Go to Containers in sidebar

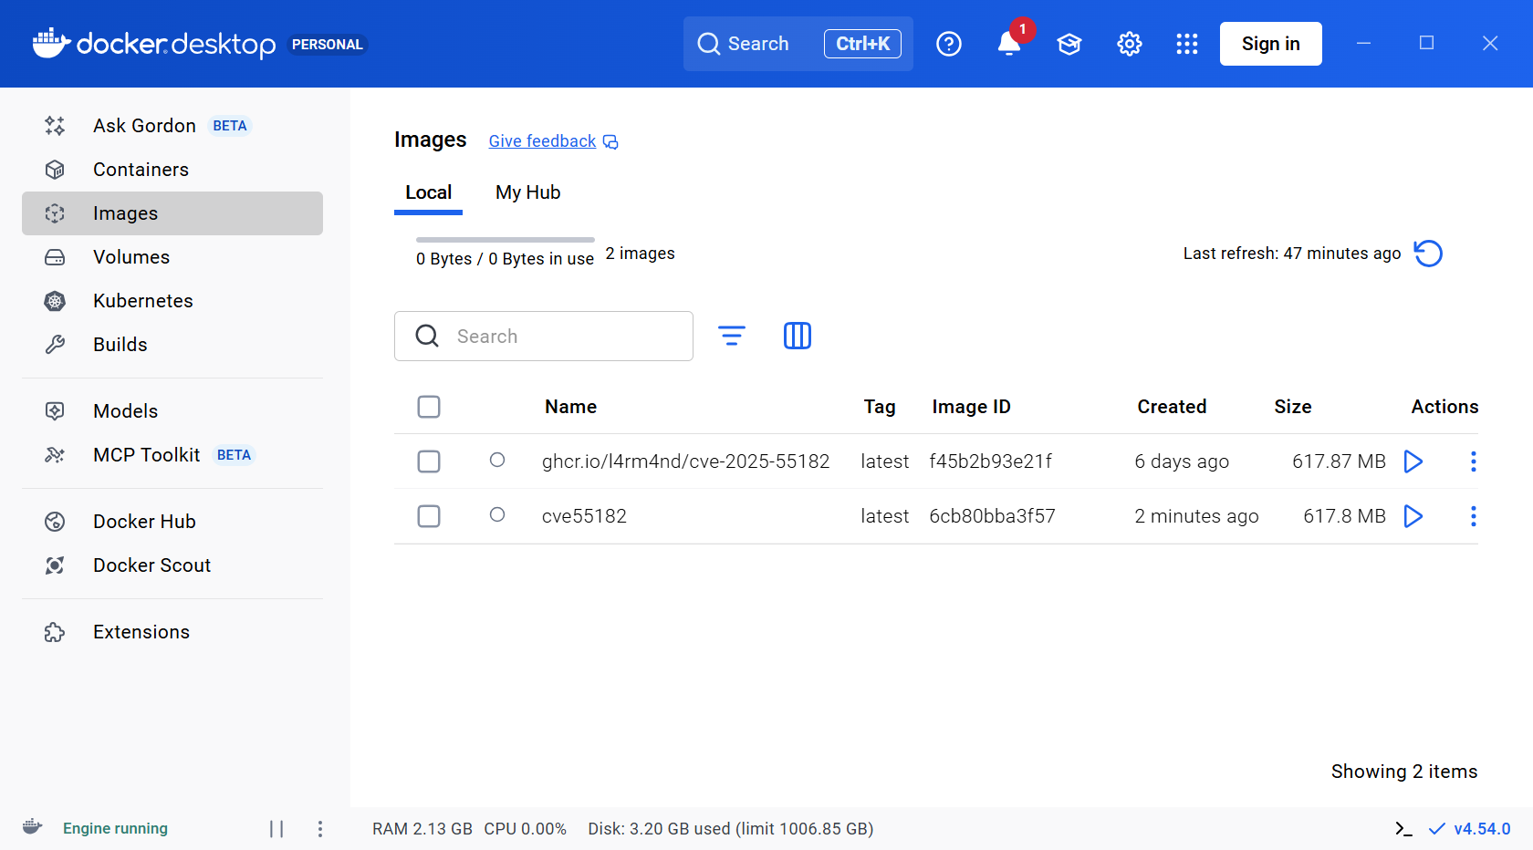pos(172,170)
